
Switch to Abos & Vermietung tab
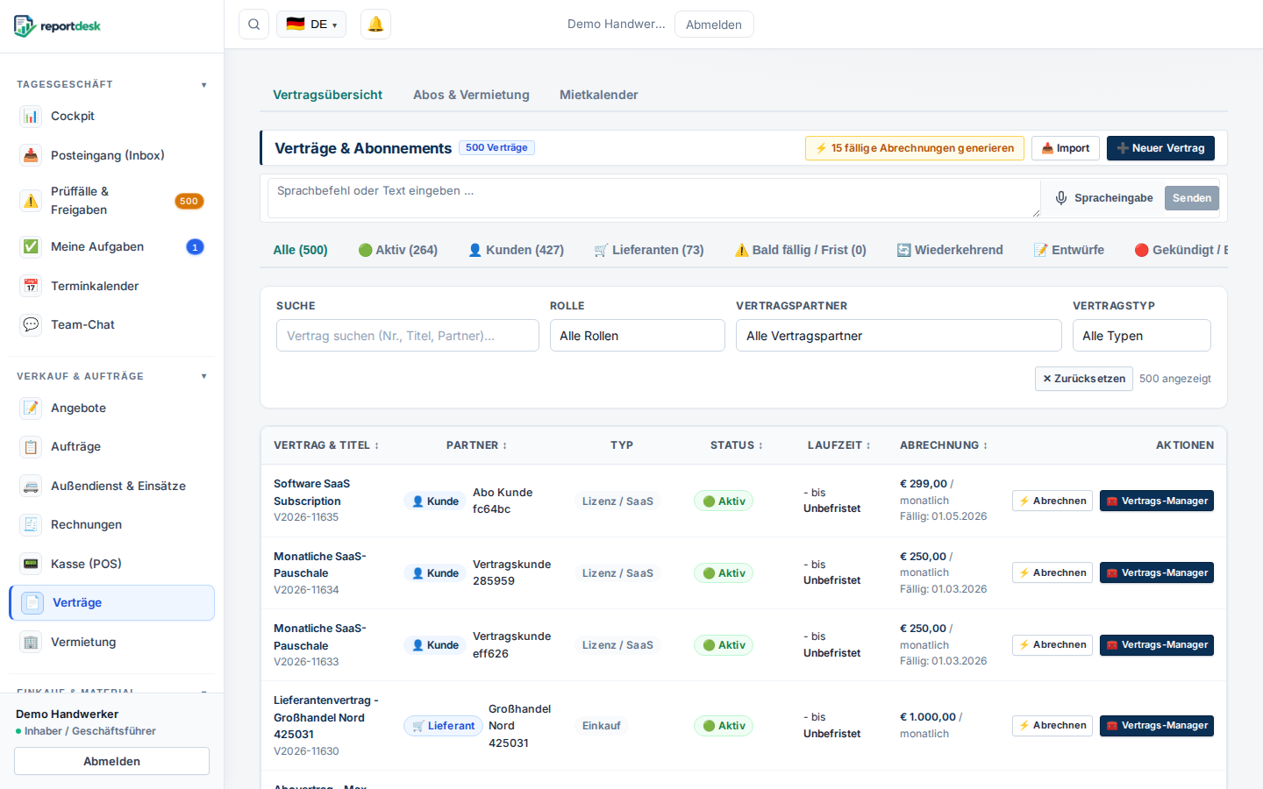click(471, 95)
